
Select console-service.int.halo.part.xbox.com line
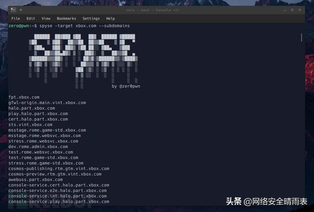[x=57, y=196]
